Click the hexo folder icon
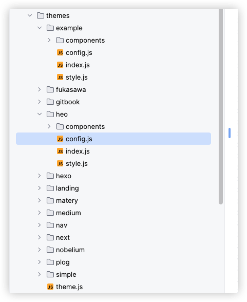The width and height of the screenshot is (247, 302). 50,176
